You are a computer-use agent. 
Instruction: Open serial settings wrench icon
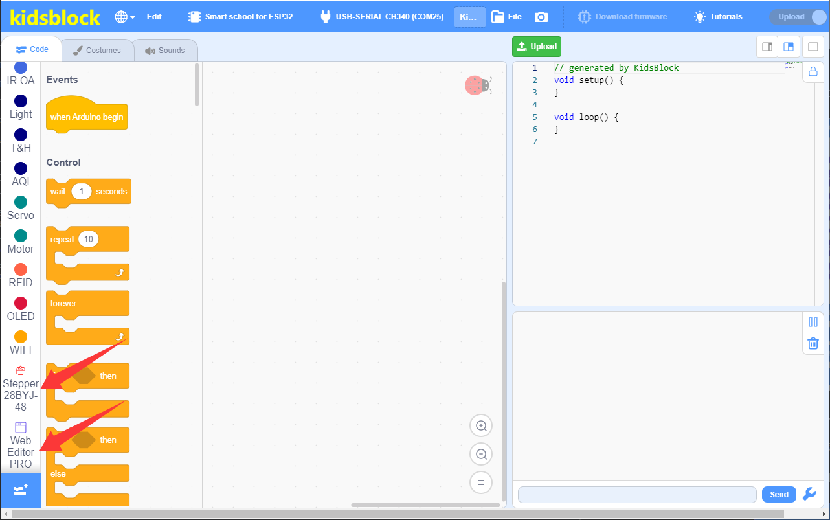(809, 494)
